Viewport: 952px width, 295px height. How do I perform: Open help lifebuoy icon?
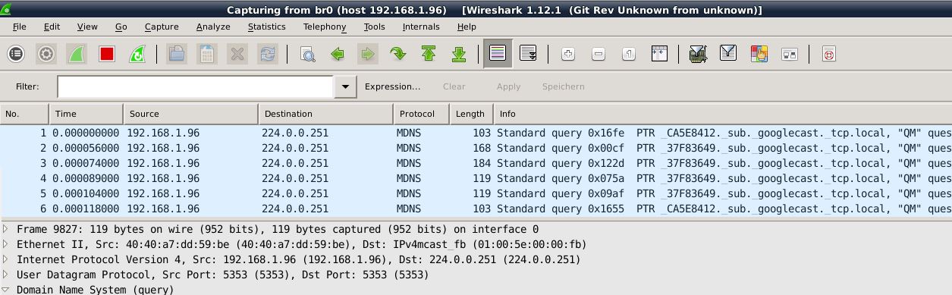829,54
